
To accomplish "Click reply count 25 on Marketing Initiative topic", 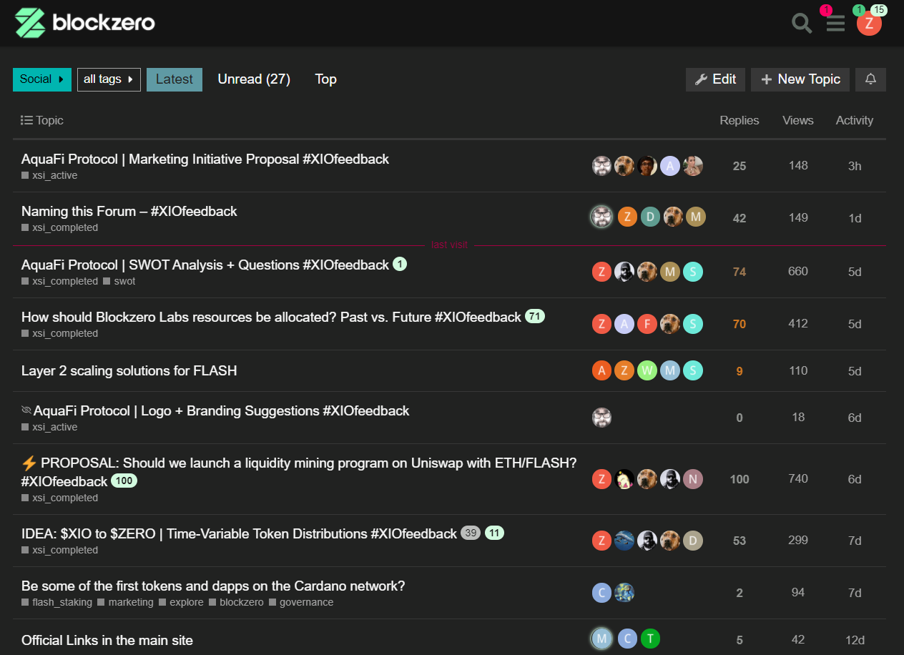I will 740,166.
